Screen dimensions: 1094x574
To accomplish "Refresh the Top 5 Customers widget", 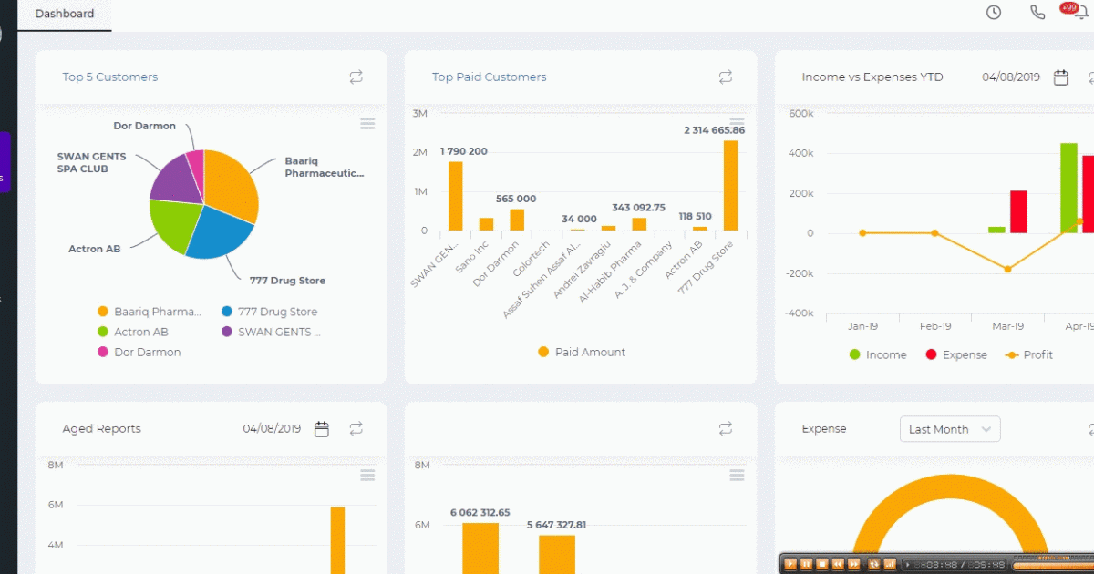I will [x=356, y=77].
